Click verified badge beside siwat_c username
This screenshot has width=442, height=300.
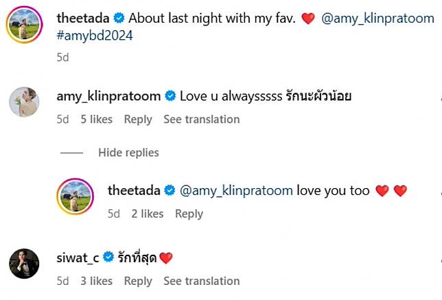point(108,257)
